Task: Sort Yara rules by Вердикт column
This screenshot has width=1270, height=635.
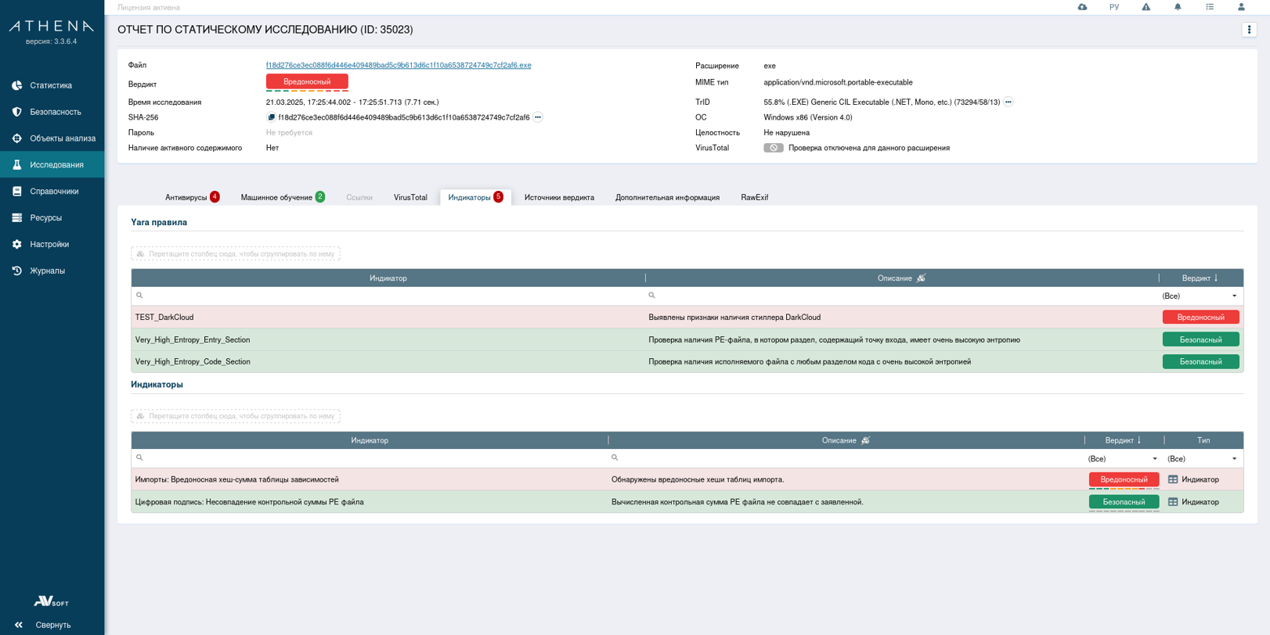Action: [1200, 278]
